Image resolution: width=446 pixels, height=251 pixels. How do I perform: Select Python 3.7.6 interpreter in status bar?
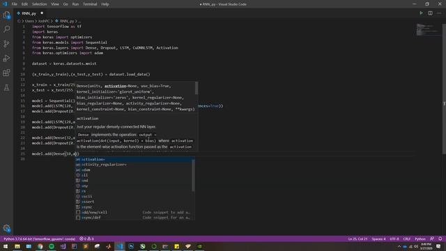pyautogui.click(x=39, y=238)
